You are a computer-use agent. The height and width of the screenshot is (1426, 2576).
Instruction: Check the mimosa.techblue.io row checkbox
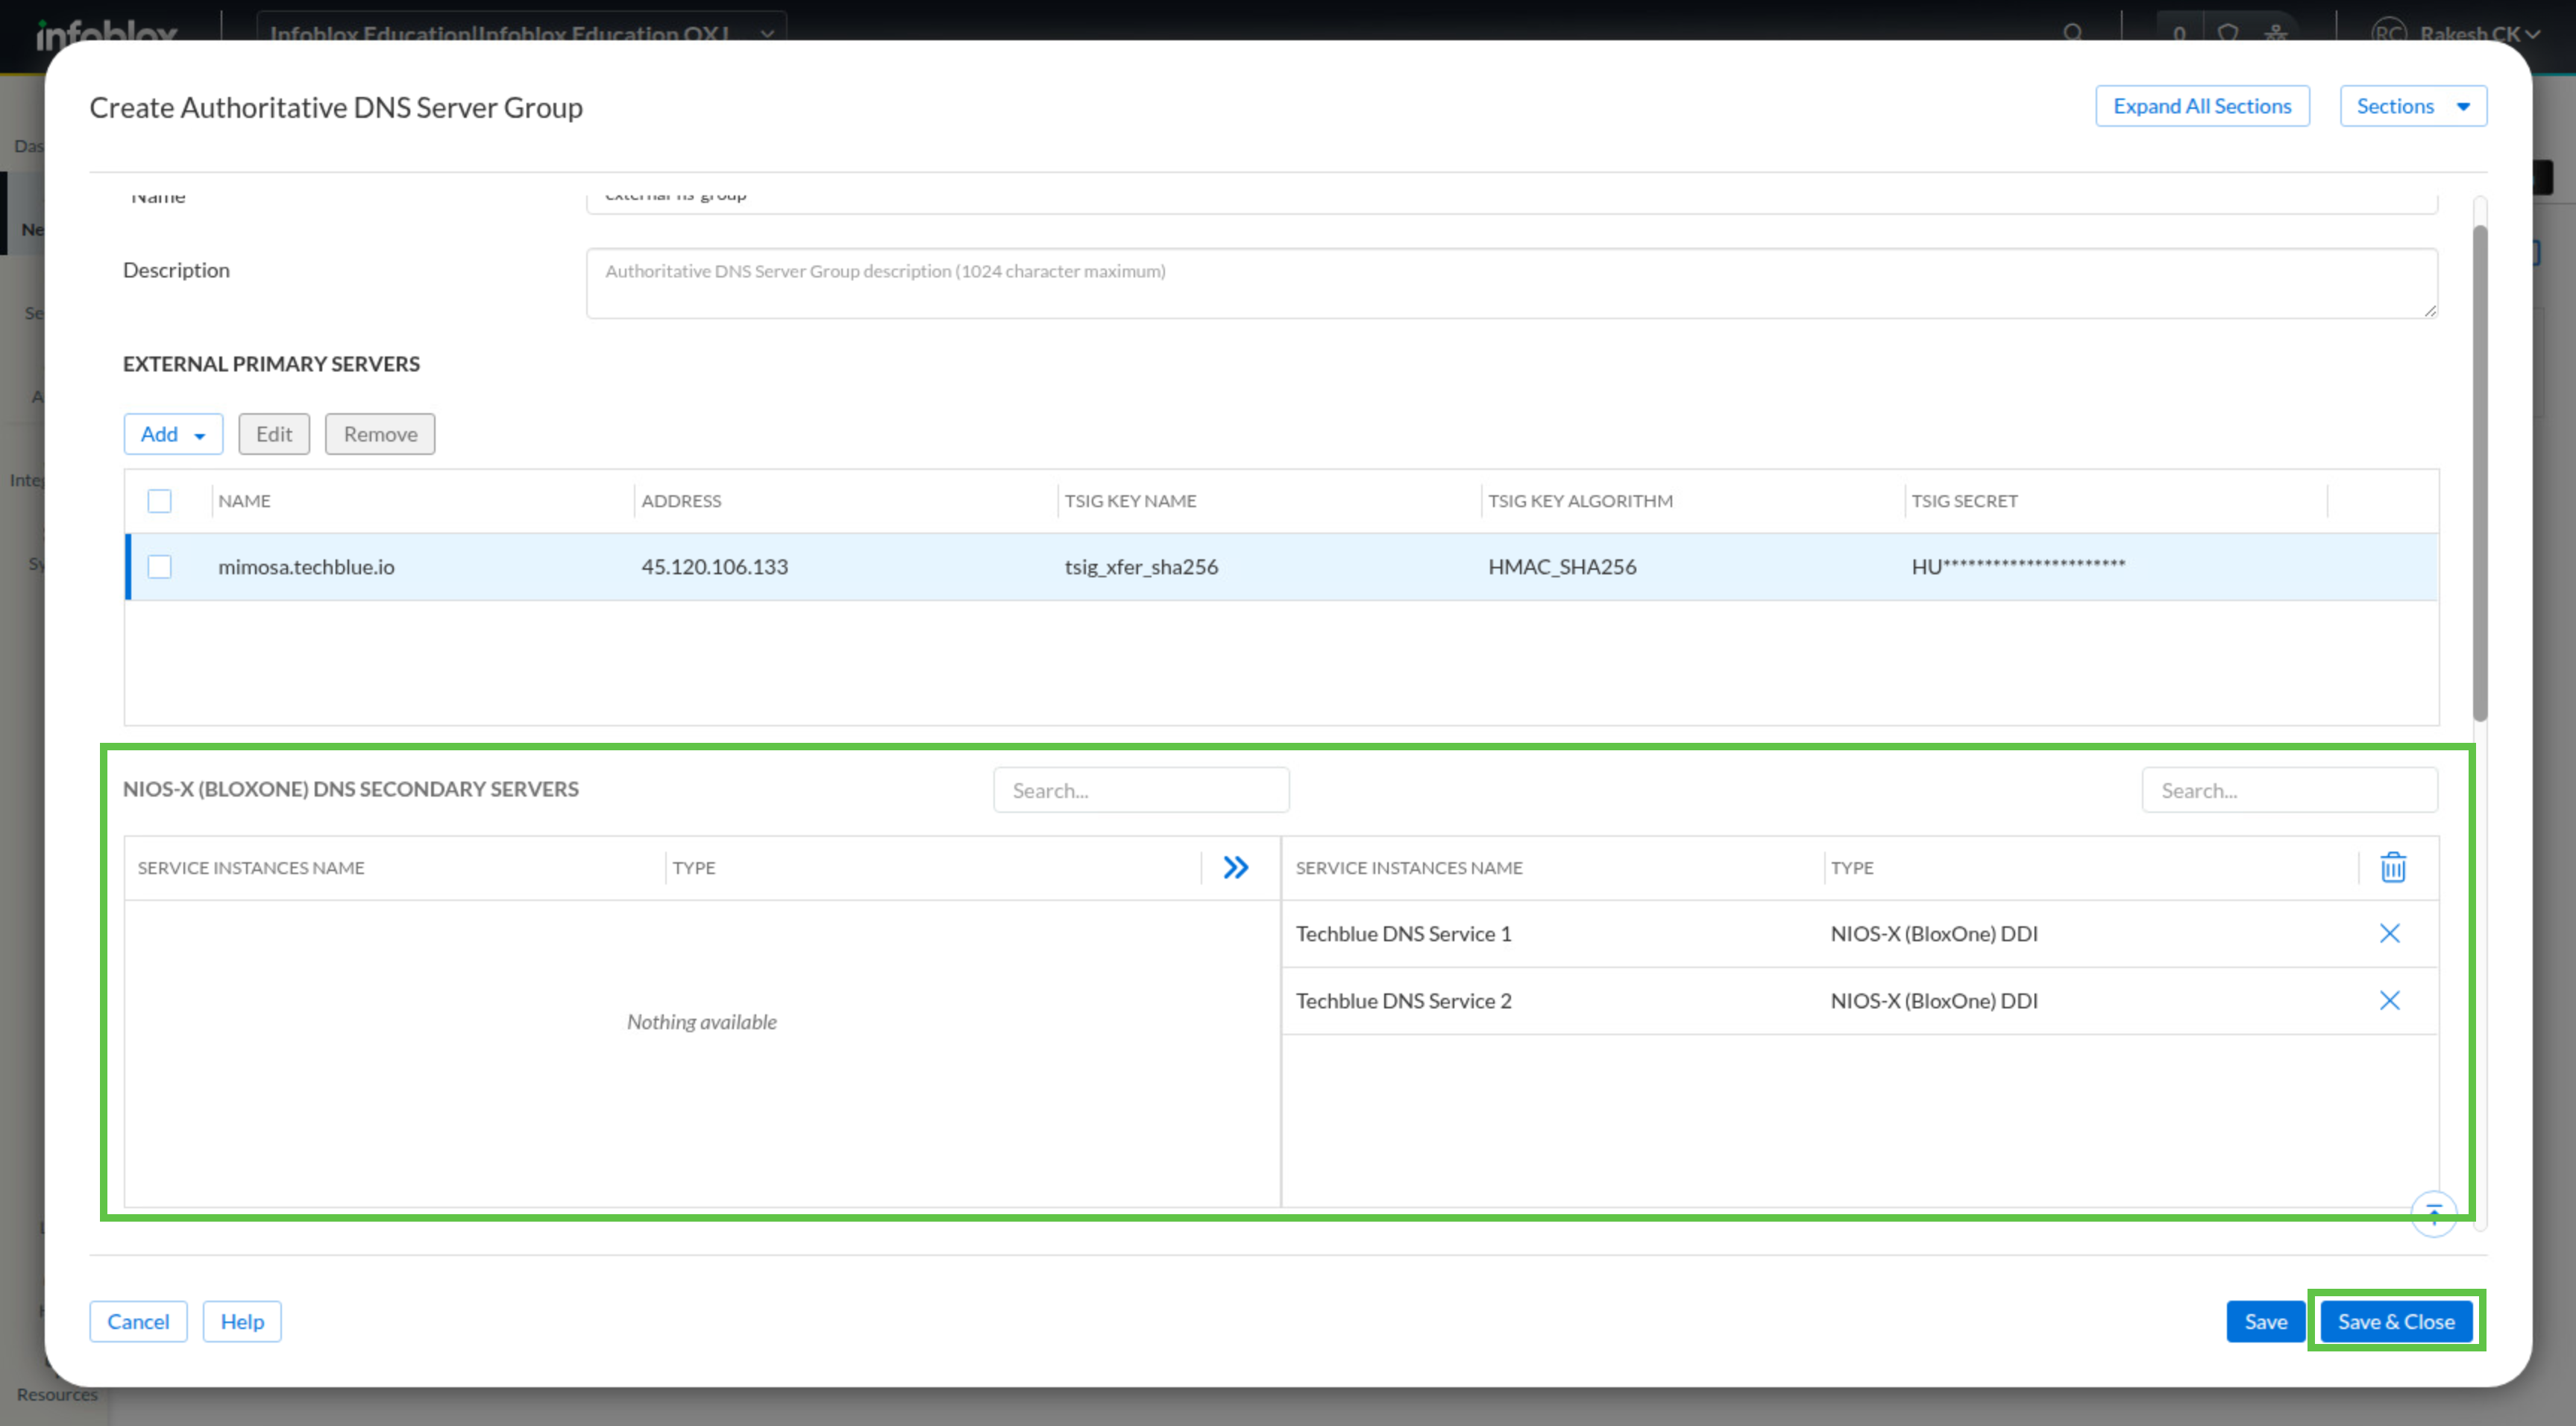pos(159,567)
